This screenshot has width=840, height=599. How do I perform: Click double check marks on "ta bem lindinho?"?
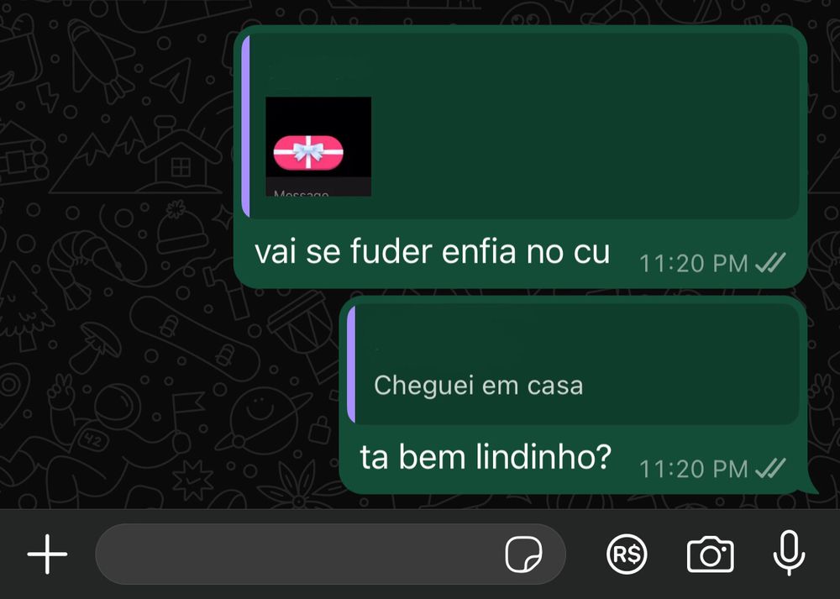click(769, 468)
